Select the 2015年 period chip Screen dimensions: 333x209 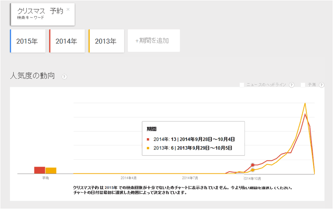[x=28, y=41]
